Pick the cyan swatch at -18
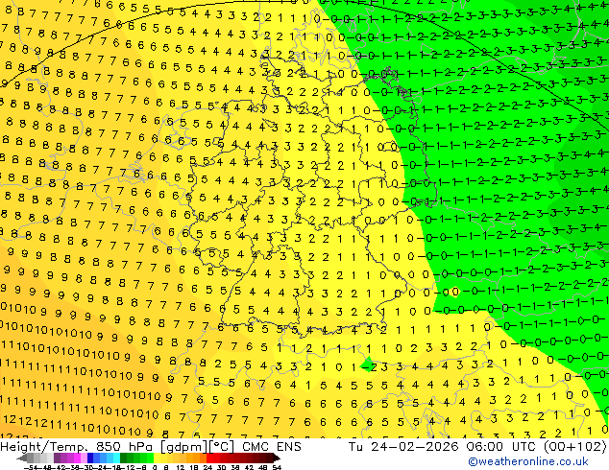Image resolution: width=609 pixels, height=470 pixels. coord(117,458)
